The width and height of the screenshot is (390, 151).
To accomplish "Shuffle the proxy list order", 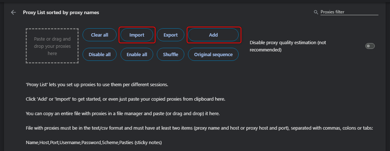I will pyautogui.click(x=171, y=55).
